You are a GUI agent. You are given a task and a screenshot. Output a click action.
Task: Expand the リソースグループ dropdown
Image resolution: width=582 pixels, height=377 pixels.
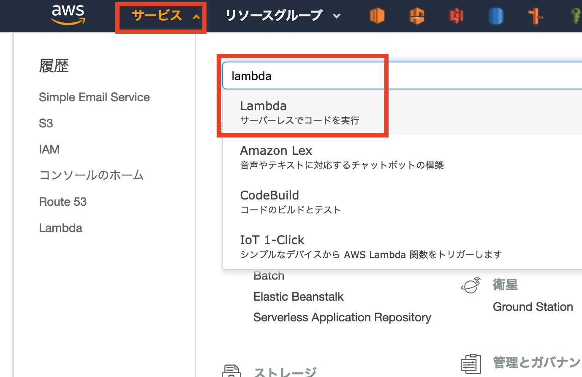pos(283,16)
